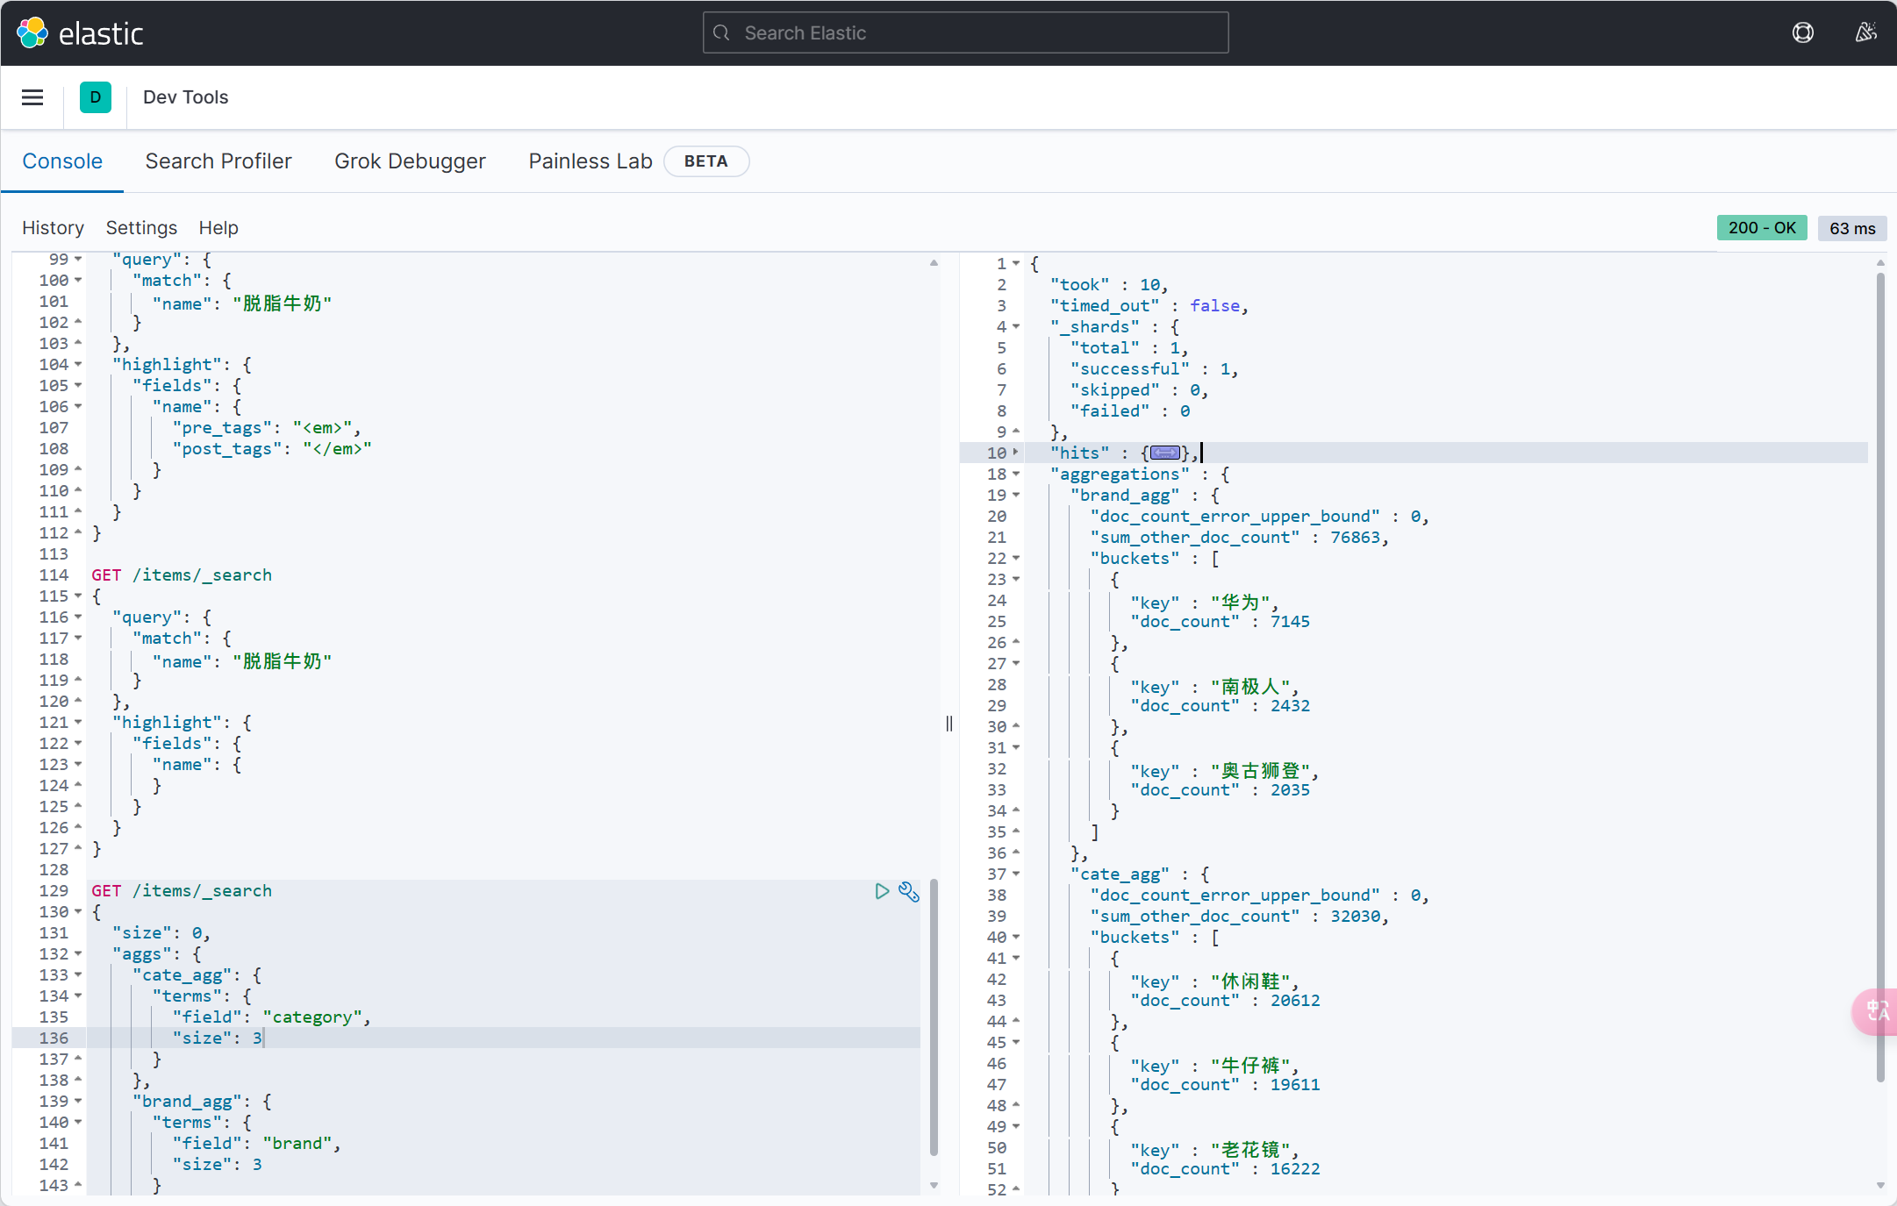Expand the collapsed hits object marker
The width and height of the screenshot is (1897, 1206).
(1165, 453)
